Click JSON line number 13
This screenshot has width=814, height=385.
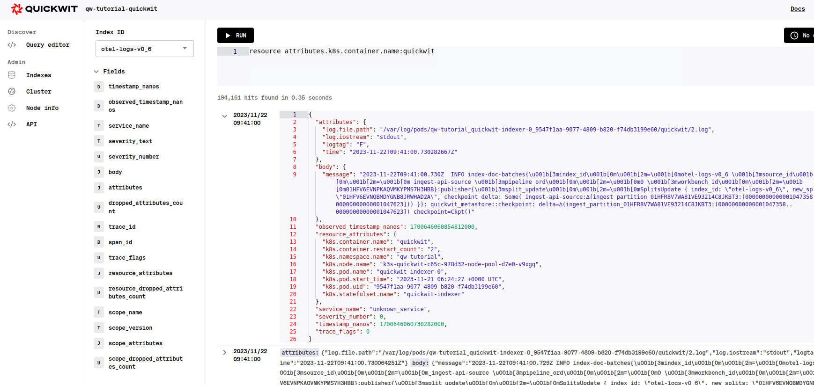coord(293,242)
